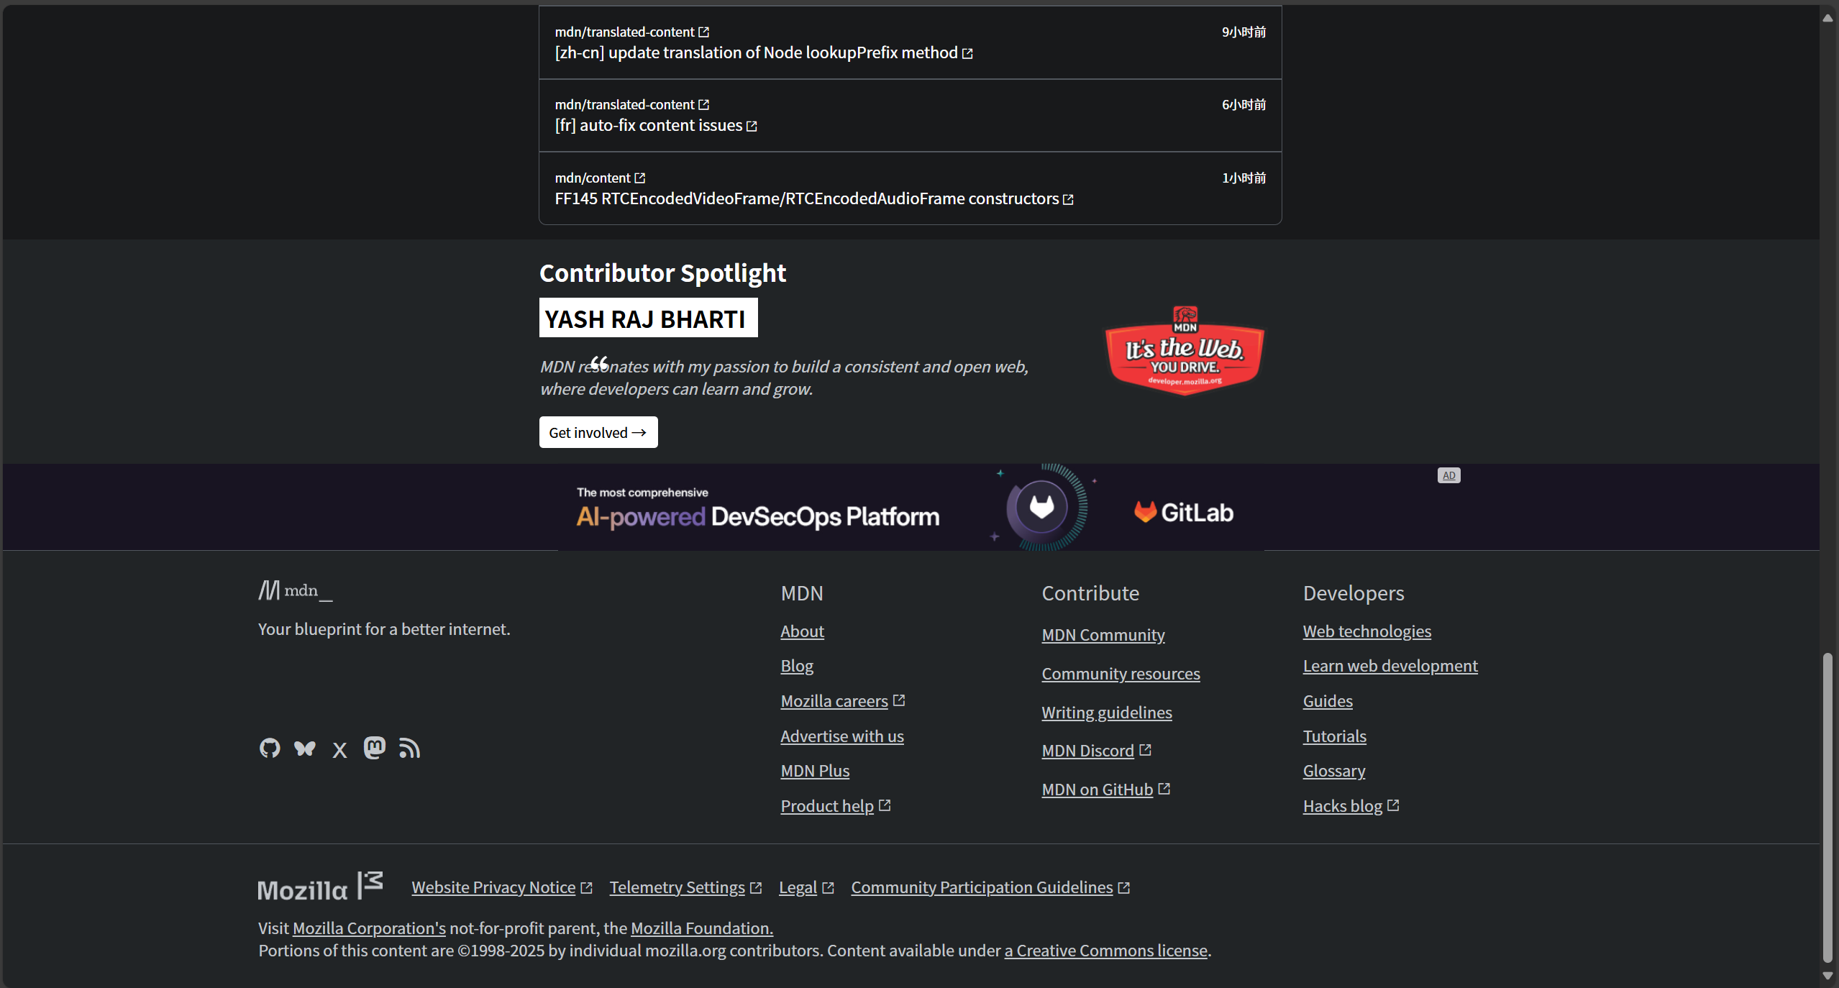This screenshot has width=1839, height=988.
Task: Open the Website Privacy Notice link
Action: 493,887
